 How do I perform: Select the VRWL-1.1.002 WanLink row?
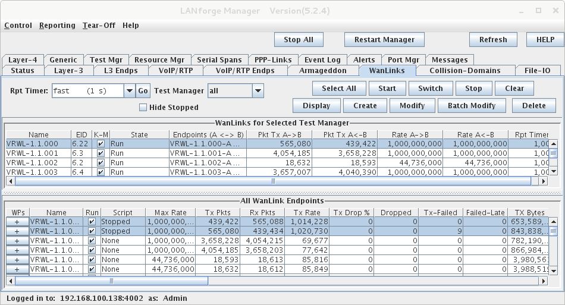[x=277, y=163]
